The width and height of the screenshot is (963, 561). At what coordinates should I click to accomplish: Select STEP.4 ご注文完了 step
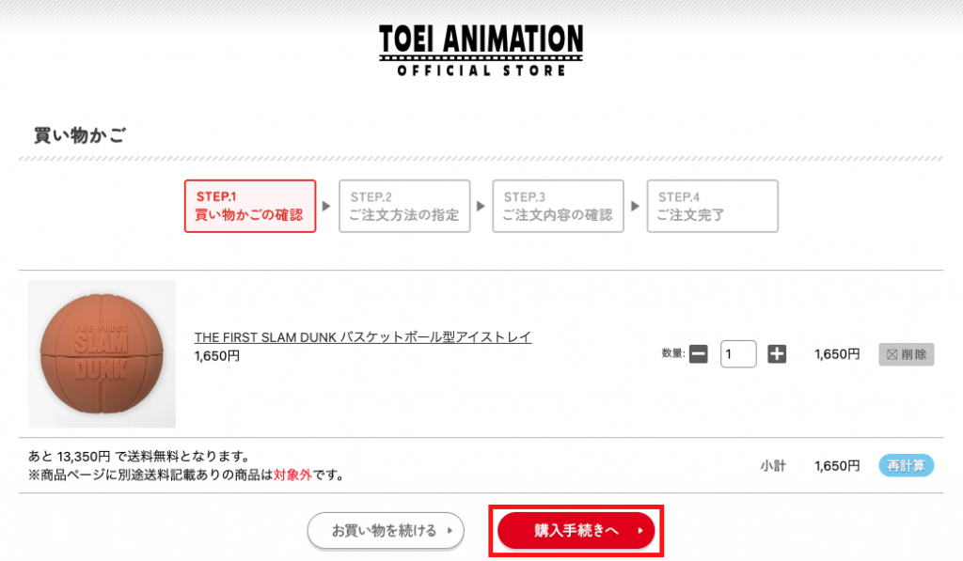[712, 206]
